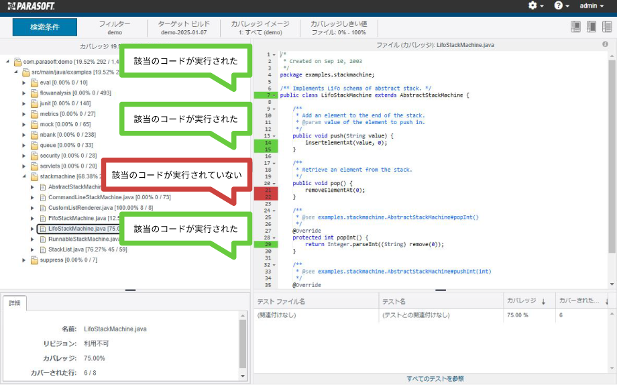Open the admin user menu
Image resolution: width=617 pixels, height=385 pixels.
click(592, 5)
